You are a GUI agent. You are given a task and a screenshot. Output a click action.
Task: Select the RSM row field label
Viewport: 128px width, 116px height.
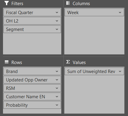11,88
